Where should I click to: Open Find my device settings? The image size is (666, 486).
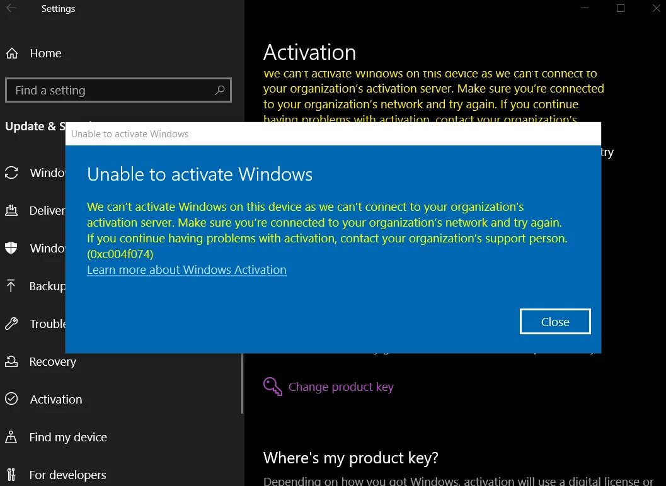68,437
